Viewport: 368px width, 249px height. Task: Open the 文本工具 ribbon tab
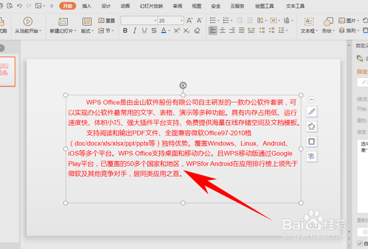click(x=295, y=6)
